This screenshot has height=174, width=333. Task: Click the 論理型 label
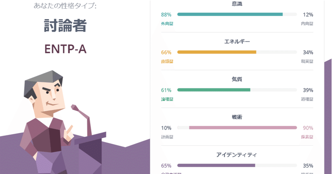(167, 99)
